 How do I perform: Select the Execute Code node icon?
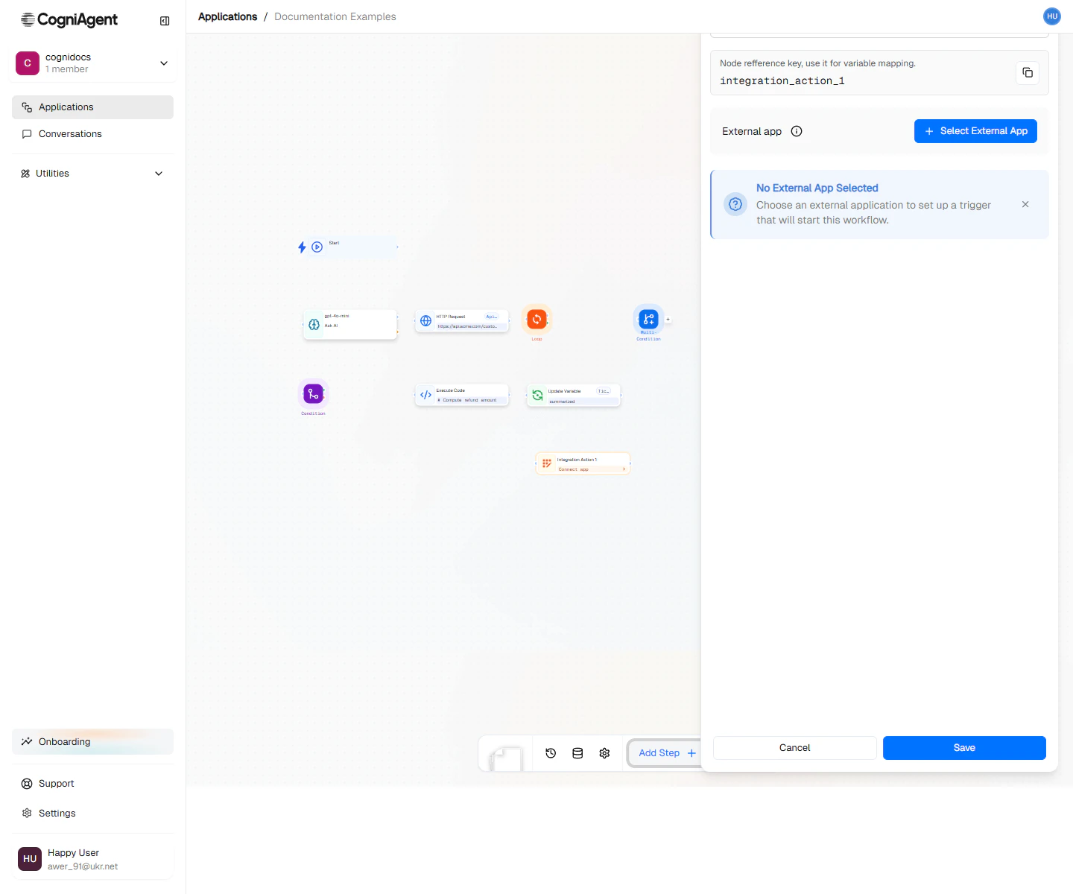click(x=425, y=396)
